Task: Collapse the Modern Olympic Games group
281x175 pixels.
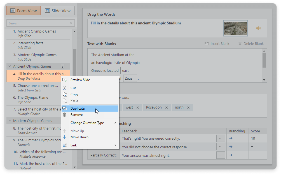Action: [10, 121]
